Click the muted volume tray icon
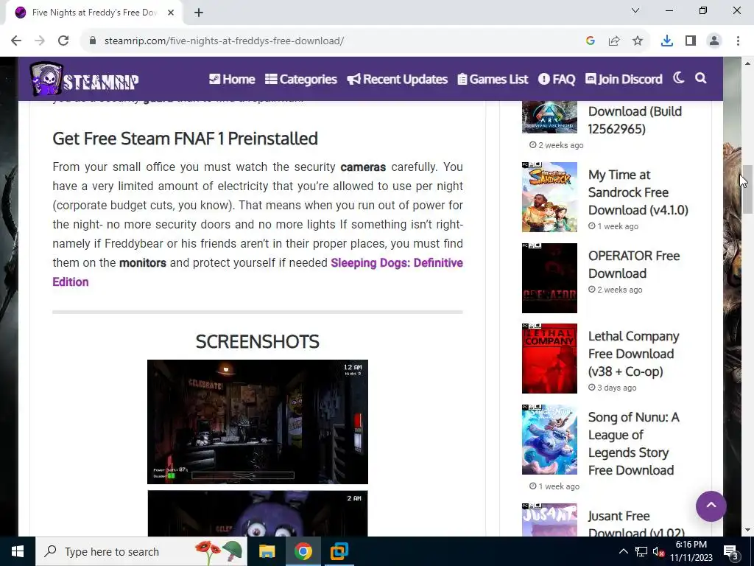Screen dimensions: 754x566 (x=659, y=551)
